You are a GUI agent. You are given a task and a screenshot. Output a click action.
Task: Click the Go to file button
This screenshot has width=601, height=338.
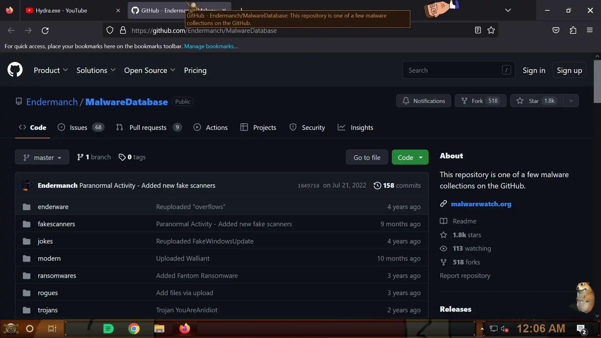click(x=367, y=157)
